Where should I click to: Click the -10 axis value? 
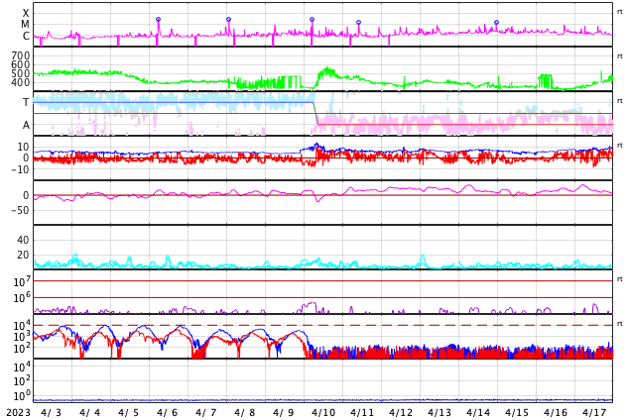(x=20, y=169)
